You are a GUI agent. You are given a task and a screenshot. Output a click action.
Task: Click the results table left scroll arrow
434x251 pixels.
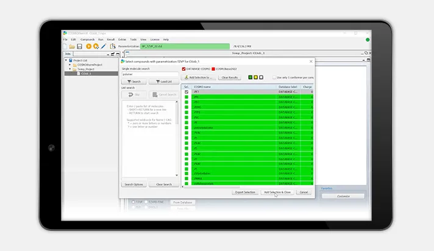182,187
